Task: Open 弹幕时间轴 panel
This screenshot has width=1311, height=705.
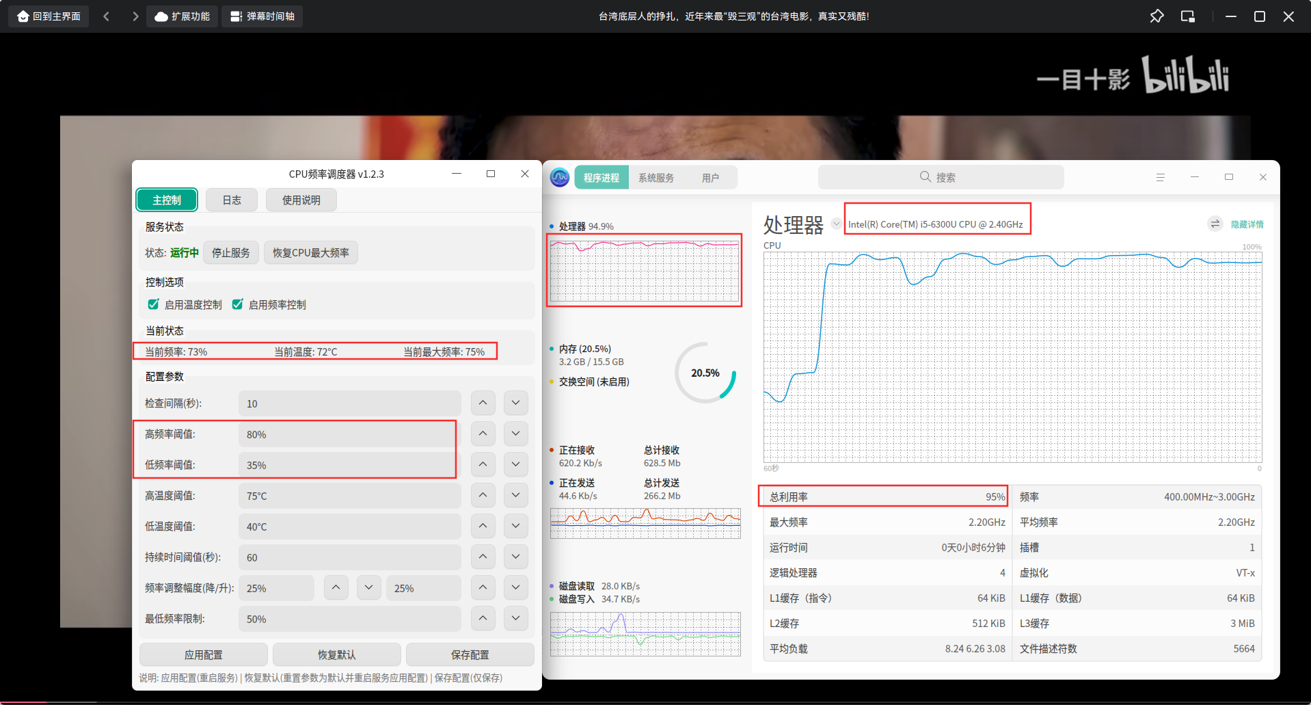Action: tap(262, 16)
